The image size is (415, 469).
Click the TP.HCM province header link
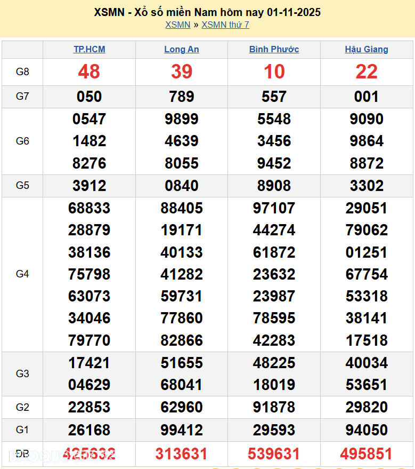tap(89, 49)
